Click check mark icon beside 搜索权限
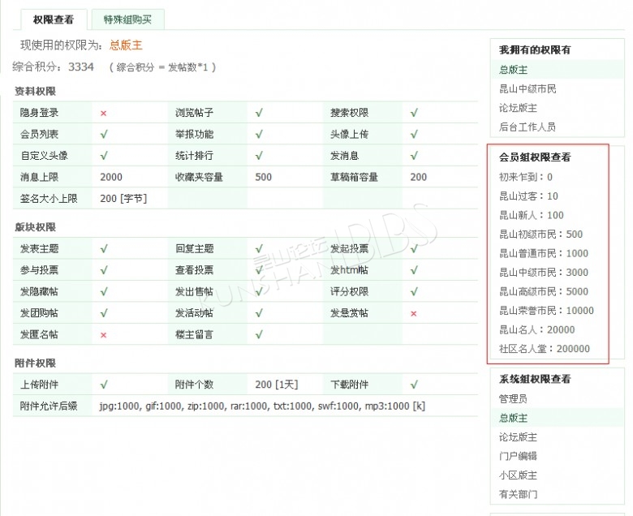The height and width of the screenshot is (516, 633). 414,113
